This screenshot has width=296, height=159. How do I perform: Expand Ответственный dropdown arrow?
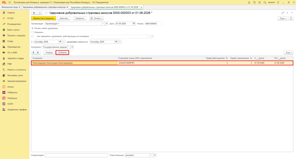pyautogui.click(x=151, y=155)
